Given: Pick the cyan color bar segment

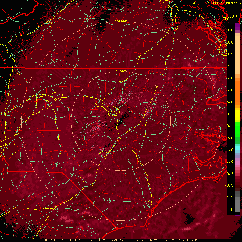Looking at the screenshot, I should pyautogui.click(x=237, y=148).
